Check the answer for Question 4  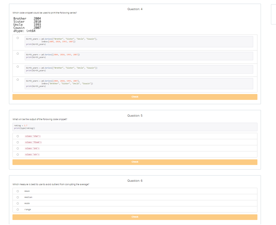tap(135, 97)
